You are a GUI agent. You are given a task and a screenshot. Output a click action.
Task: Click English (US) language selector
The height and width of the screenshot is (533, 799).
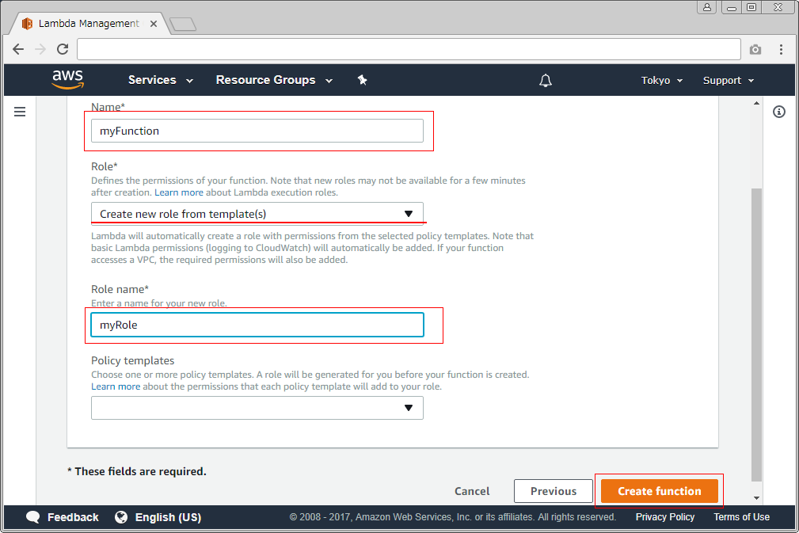(x=168, y=517)
